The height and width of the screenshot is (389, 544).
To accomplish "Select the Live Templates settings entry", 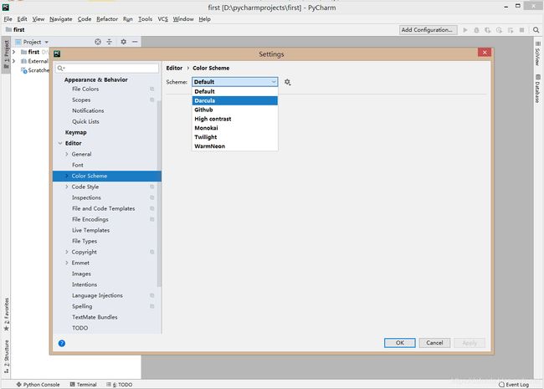I will coord(107,230).
